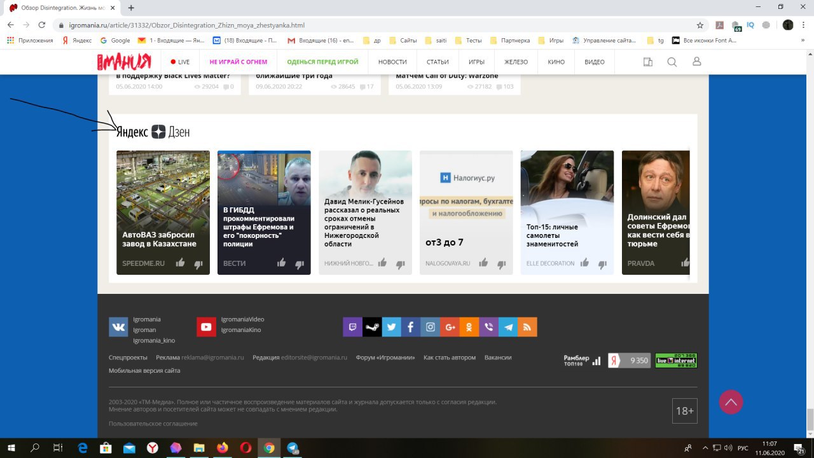The width and height of the screenshot is (814, 458).
Task: Open the Twitch icon in footer
Action: [352, 327]
